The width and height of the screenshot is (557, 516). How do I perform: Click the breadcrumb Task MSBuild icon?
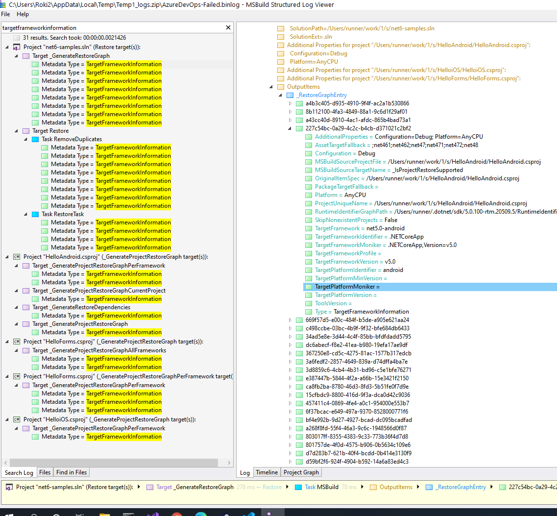pyautogui.click(x=298, y=487)
